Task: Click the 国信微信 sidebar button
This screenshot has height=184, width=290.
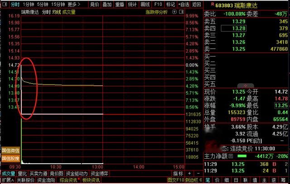Action: (10, 151)
